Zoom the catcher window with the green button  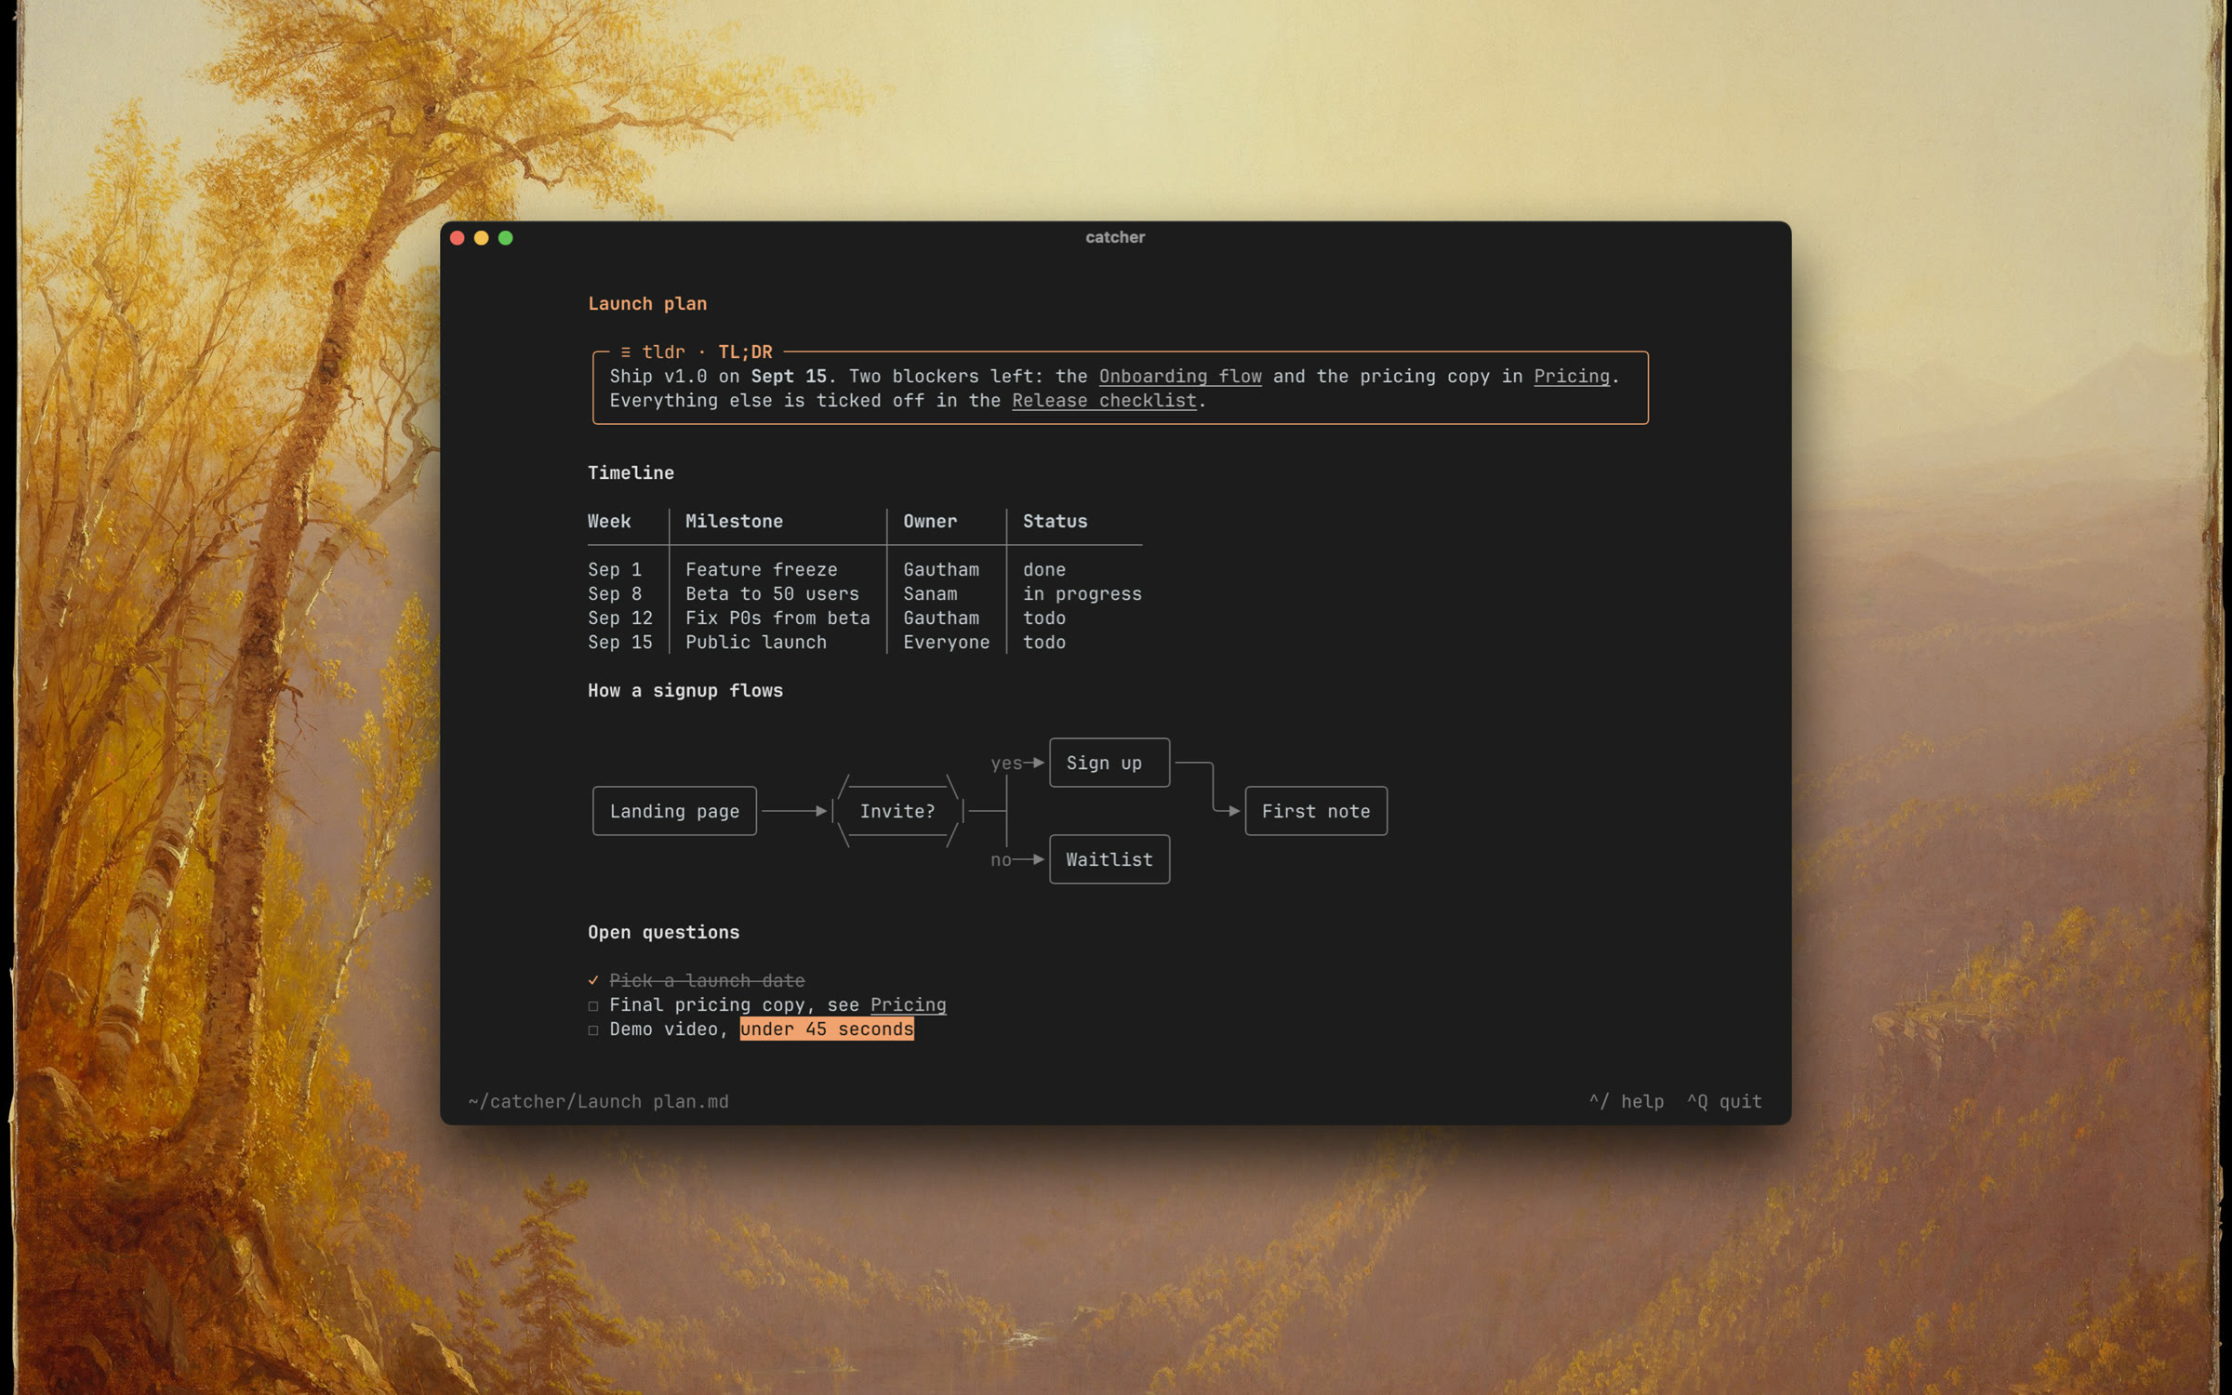[506, 238]
